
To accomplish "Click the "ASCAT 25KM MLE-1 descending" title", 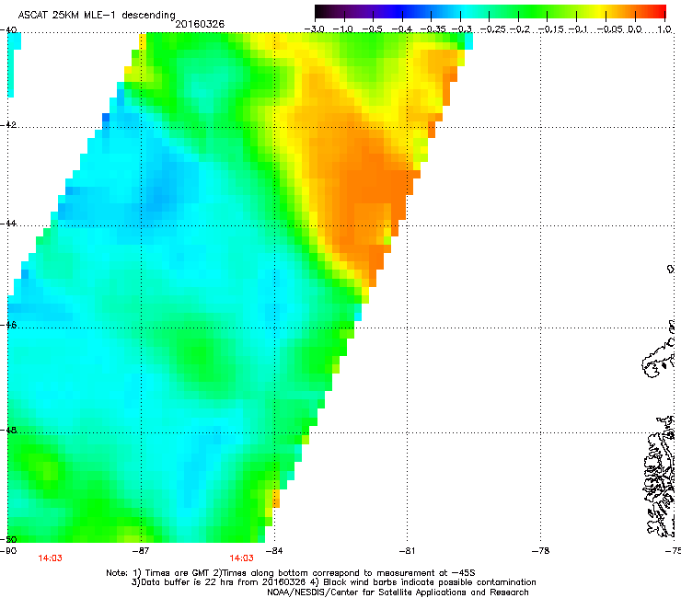I will (97, 16).
